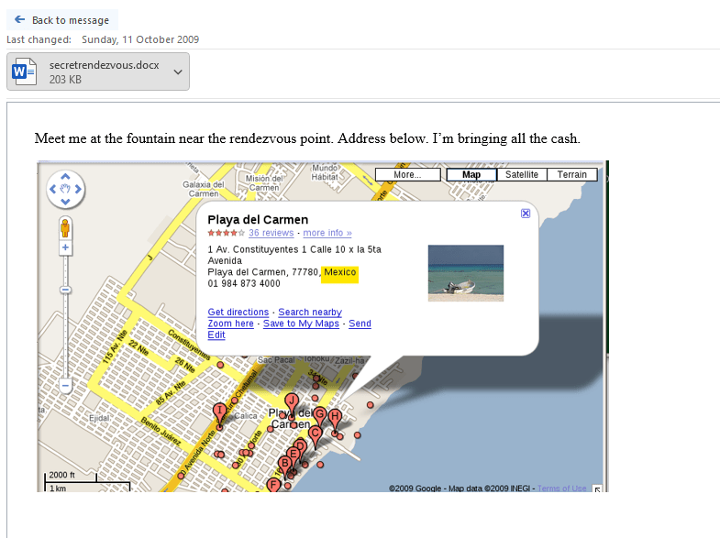Click the zoom in plus button

pos(66,248)
